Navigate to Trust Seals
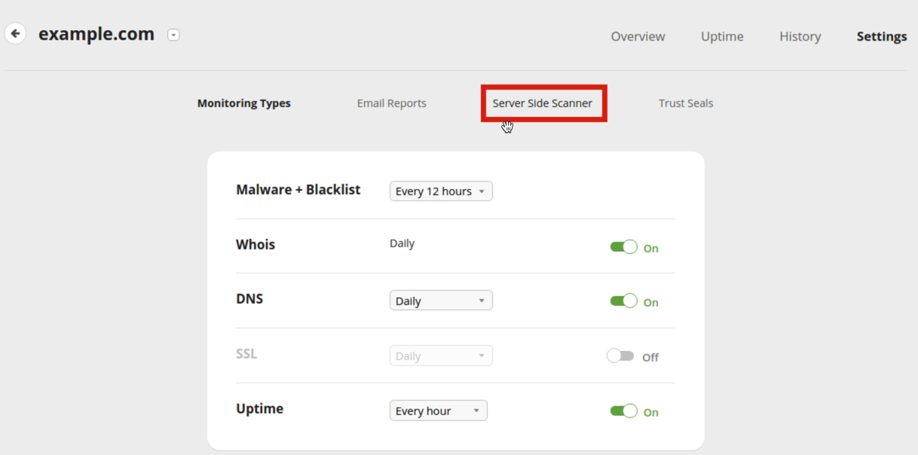Image resolution: width=918 pixels, height=455 pixels. click(685, 103)
